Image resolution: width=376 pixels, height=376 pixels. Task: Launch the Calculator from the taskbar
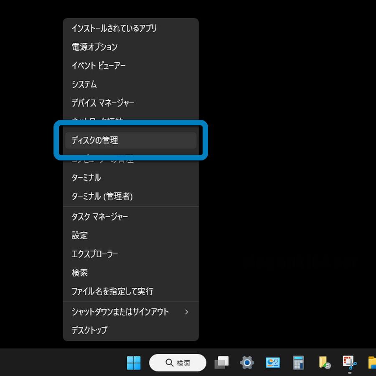point(298,363)
